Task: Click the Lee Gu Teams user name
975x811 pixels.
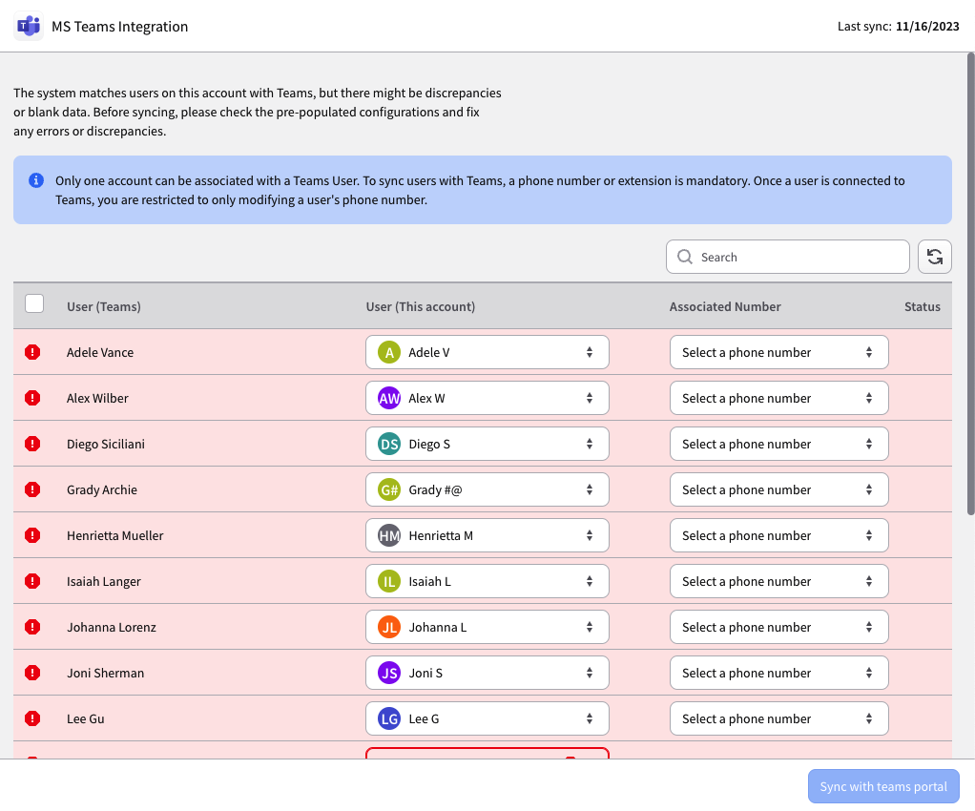Action: point(85,719)
